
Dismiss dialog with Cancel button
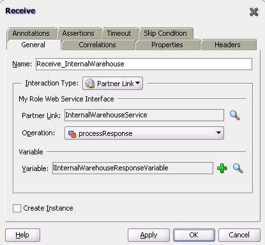239,235
